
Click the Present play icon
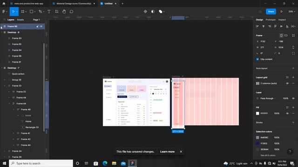[x=281, y=12]
